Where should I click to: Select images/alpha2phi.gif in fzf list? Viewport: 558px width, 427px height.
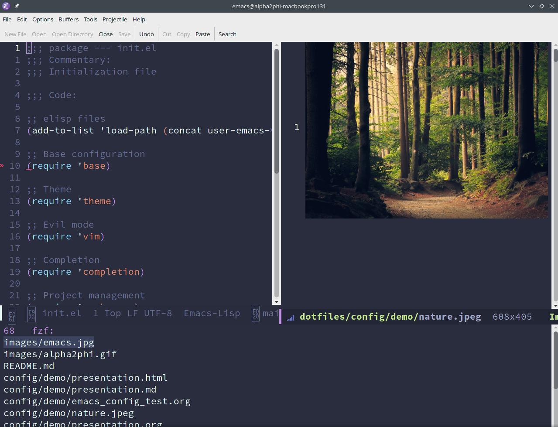pos(60,354)
